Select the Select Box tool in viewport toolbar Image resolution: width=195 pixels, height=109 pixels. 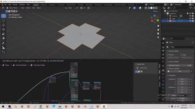(4, 16)
